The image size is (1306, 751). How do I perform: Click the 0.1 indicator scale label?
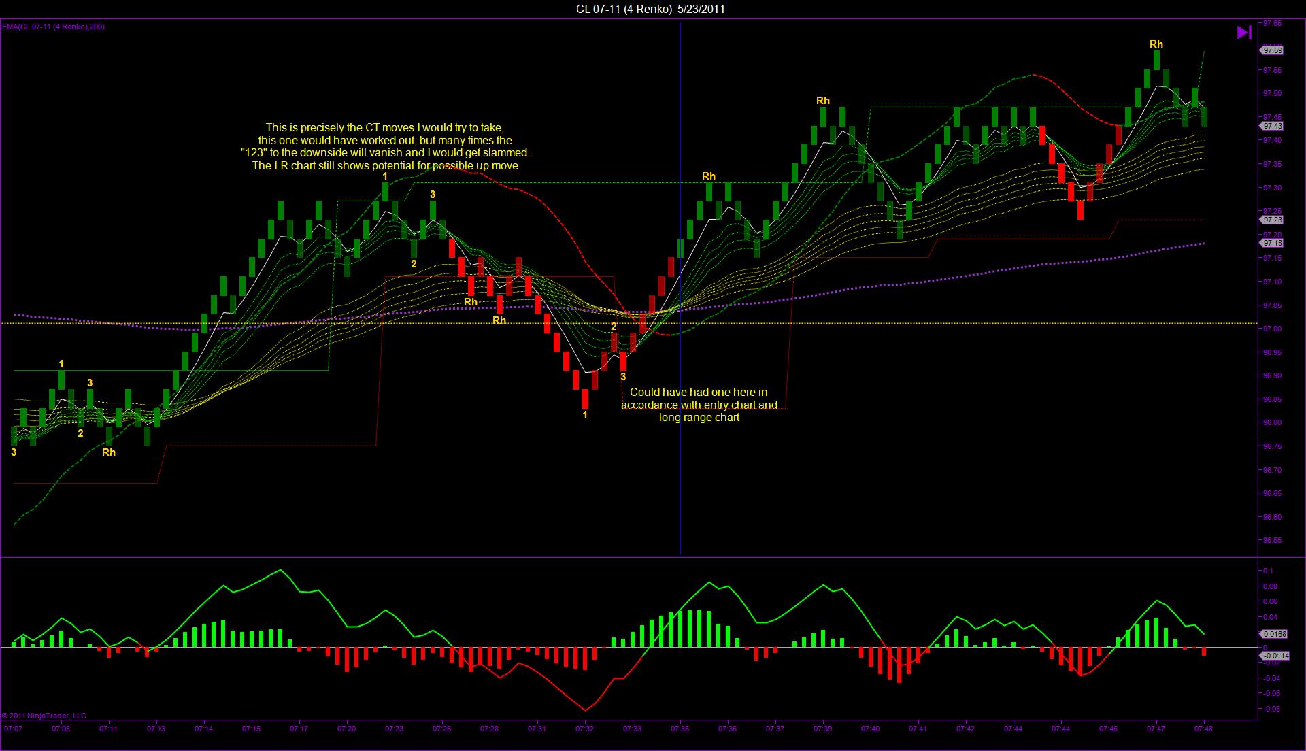pyautogui.click(x=1269, y=571)
